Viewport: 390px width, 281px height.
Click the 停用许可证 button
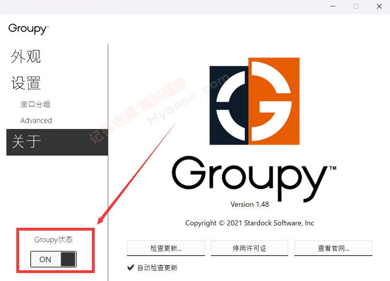click(x=250, y=248)
